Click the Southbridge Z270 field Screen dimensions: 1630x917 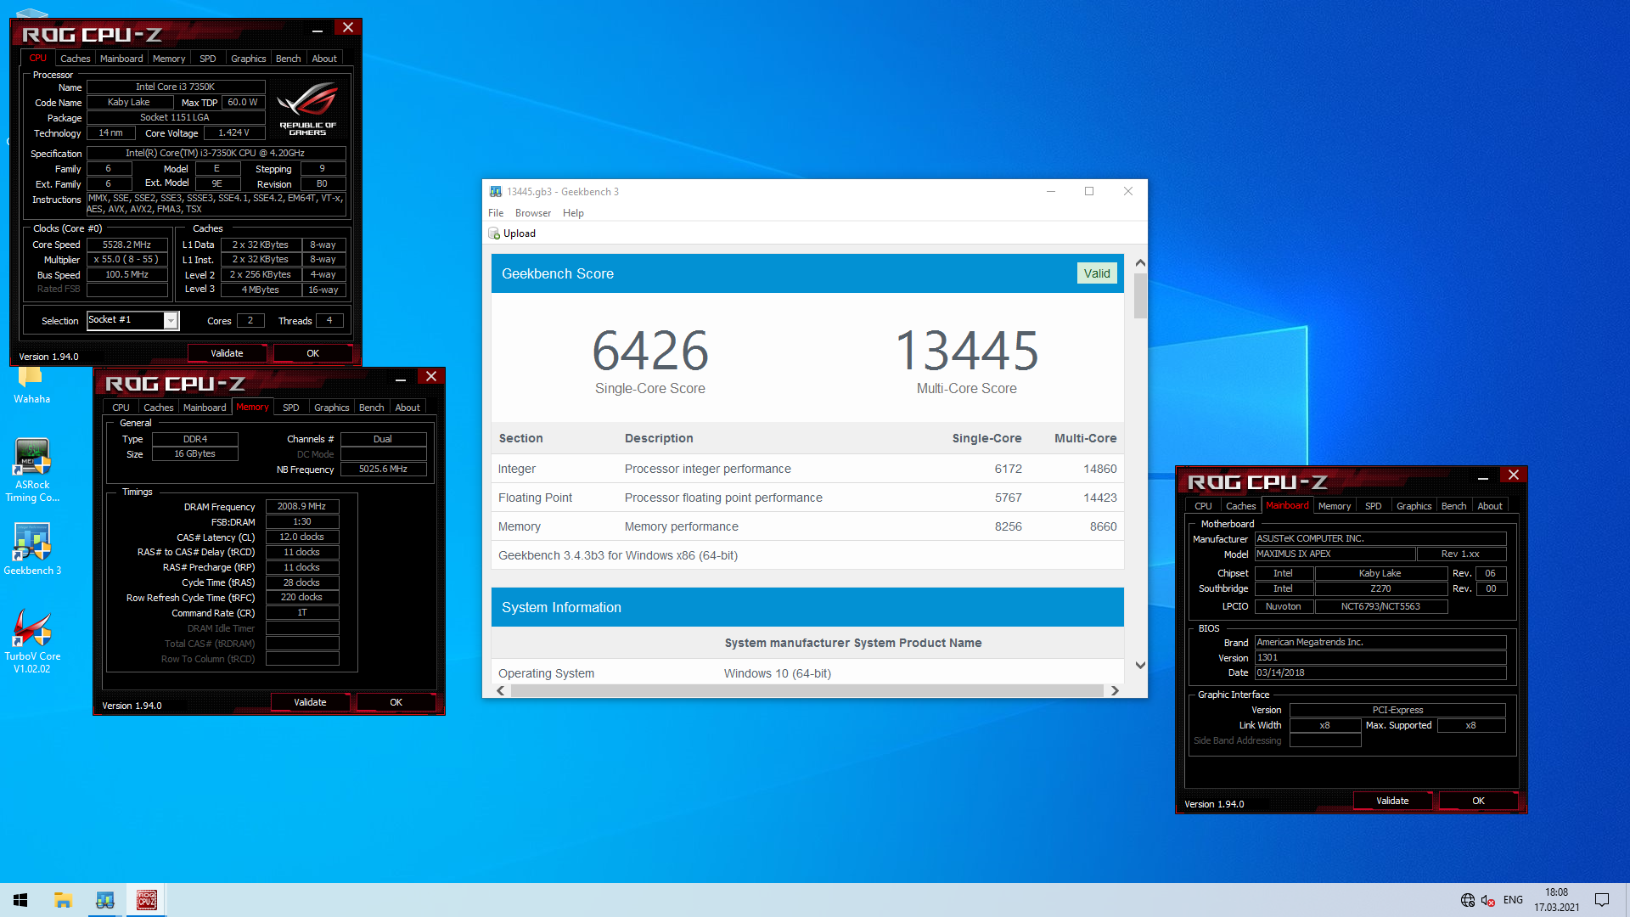point(1380,588)
